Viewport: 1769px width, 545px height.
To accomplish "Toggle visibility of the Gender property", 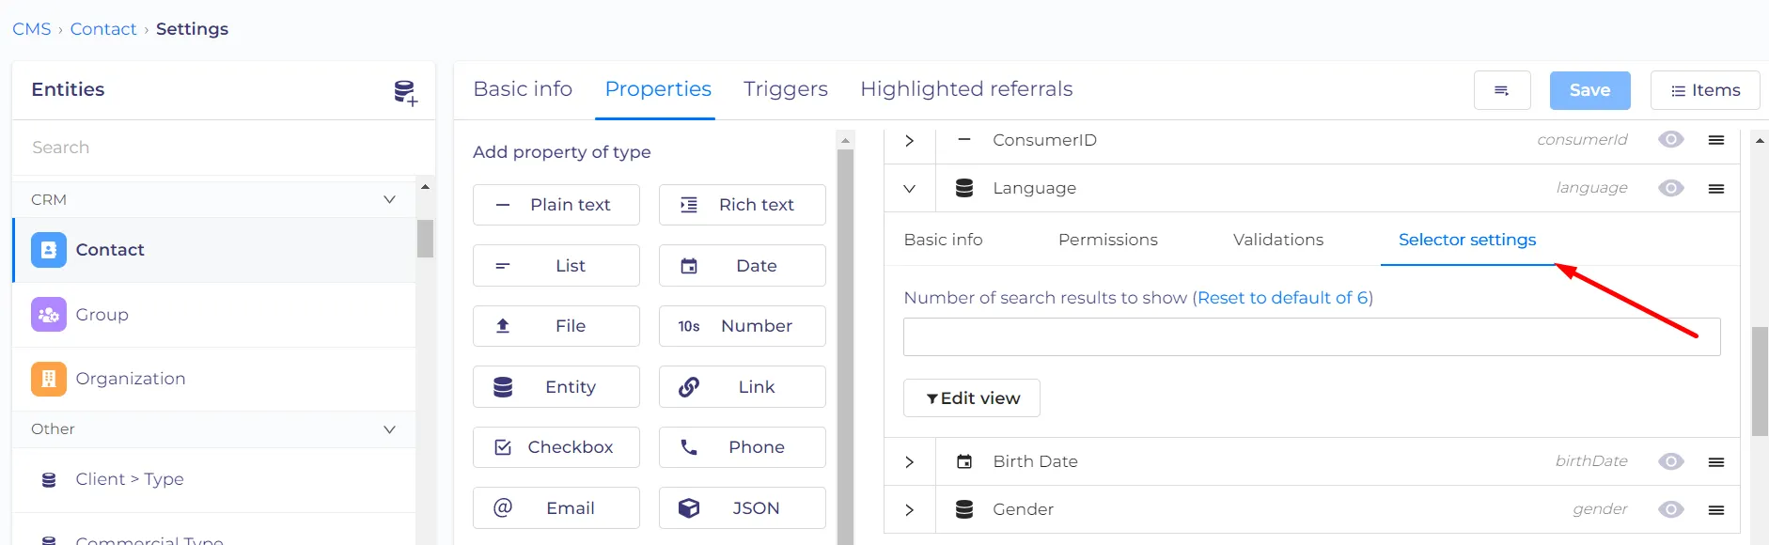I will pos(1671,509).
